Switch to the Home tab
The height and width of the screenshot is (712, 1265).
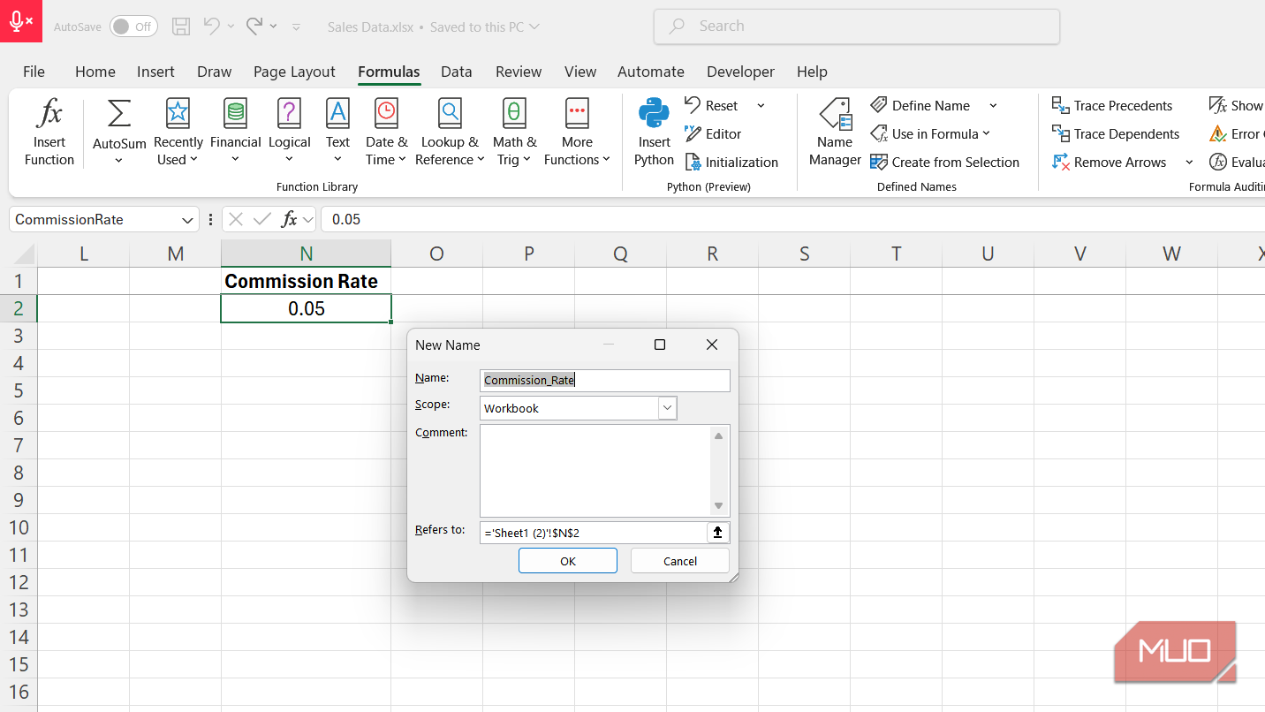(95, 72)
